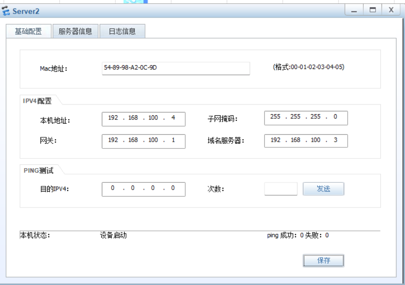Click the Server2 window title text
This screenshot has height=285, width=405.
click(x=26, y=12)
